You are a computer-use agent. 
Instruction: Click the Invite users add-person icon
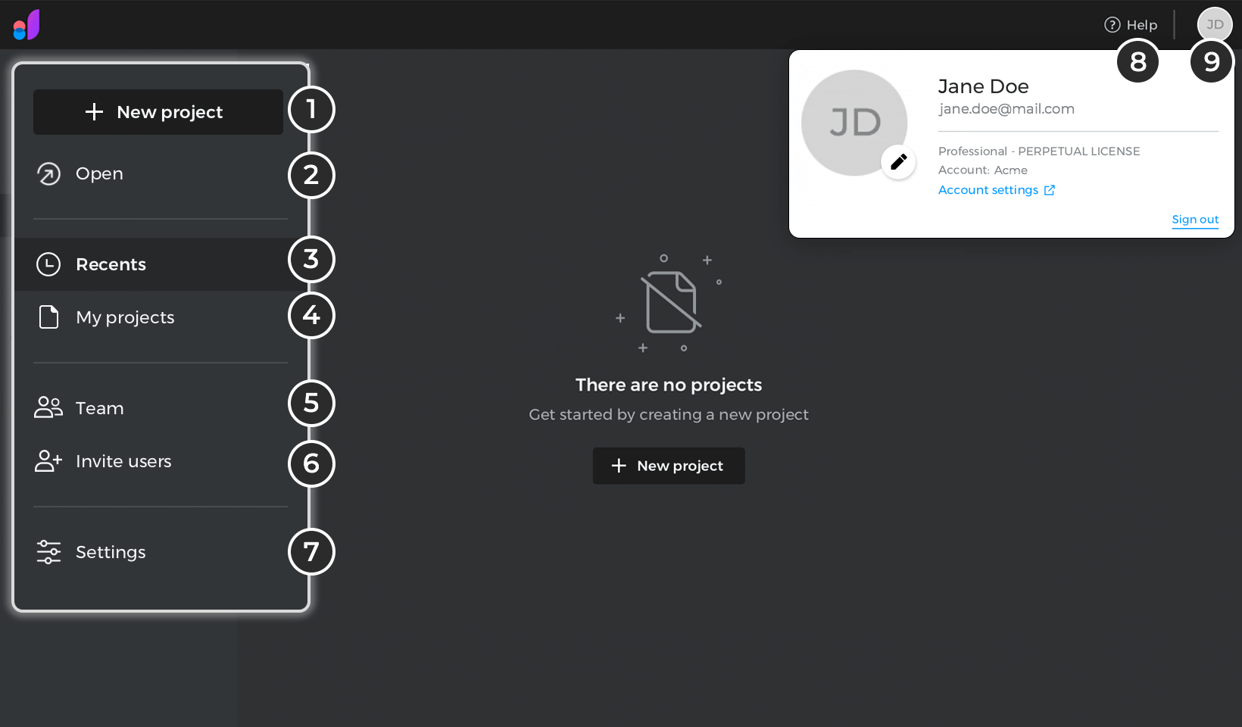tap(48, 460)
